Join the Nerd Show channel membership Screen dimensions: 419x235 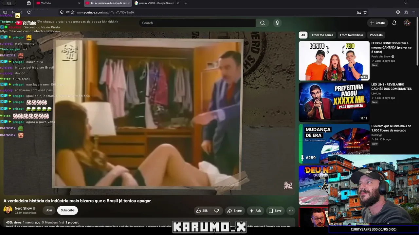click(49, 211)
